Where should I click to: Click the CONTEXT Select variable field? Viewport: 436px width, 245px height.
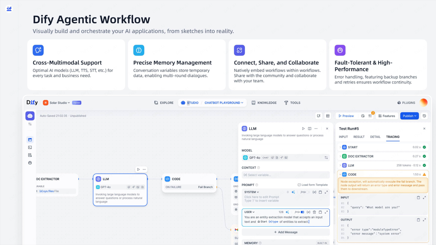tap(286, 175)
